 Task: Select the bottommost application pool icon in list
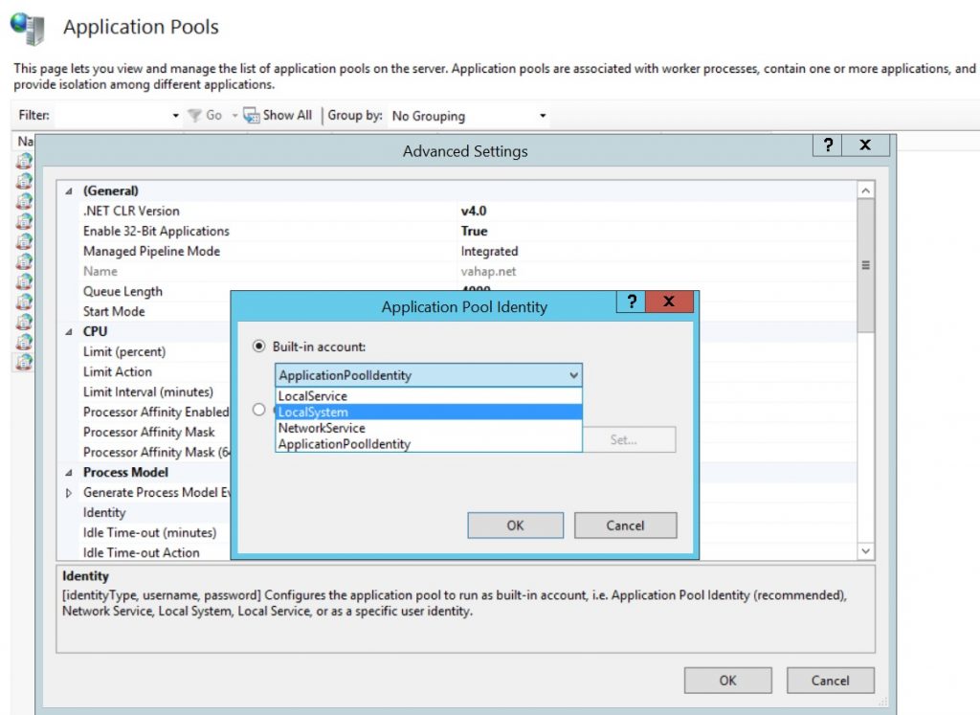[24, 362]
